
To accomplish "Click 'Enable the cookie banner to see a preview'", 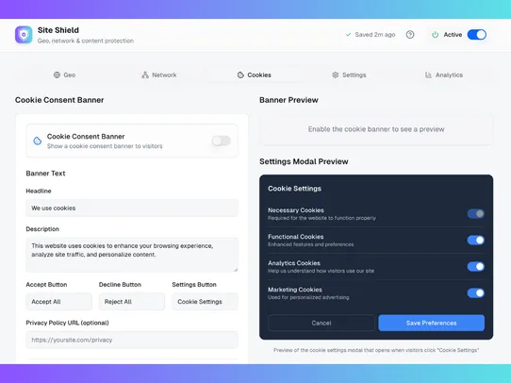I will tap(376, 129).
